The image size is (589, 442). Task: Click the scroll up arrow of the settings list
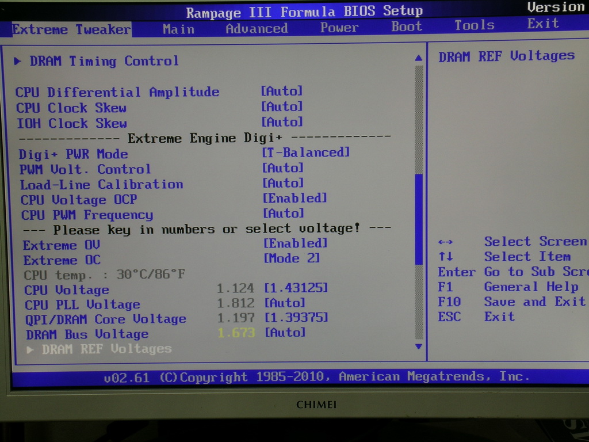click(419, 58)
